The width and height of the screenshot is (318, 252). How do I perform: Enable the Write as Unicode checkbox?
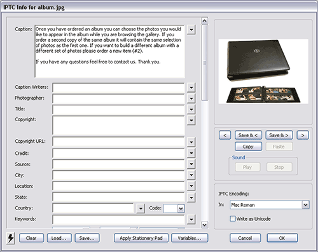coord(233,218)
